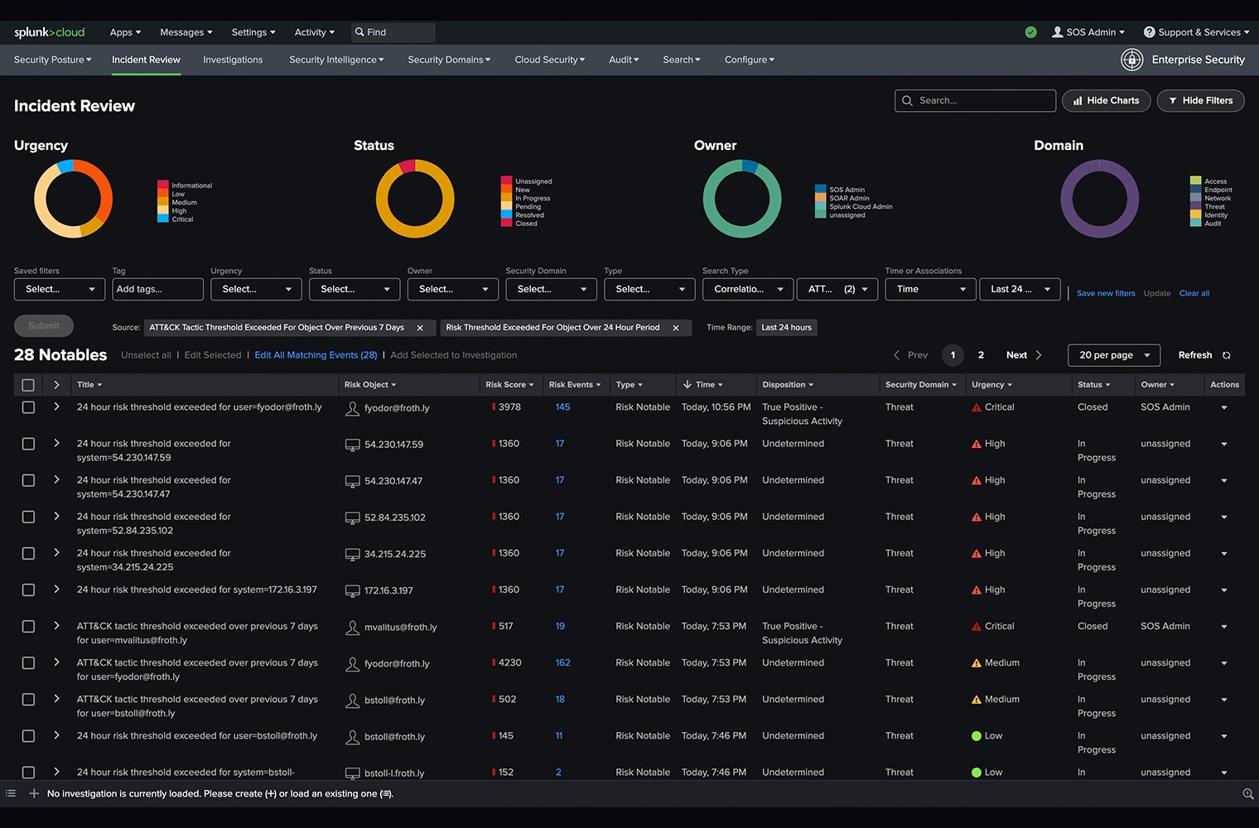Open the Configure menu
This screenshot has height=828, width=1259.
click(x=750, y=60)
